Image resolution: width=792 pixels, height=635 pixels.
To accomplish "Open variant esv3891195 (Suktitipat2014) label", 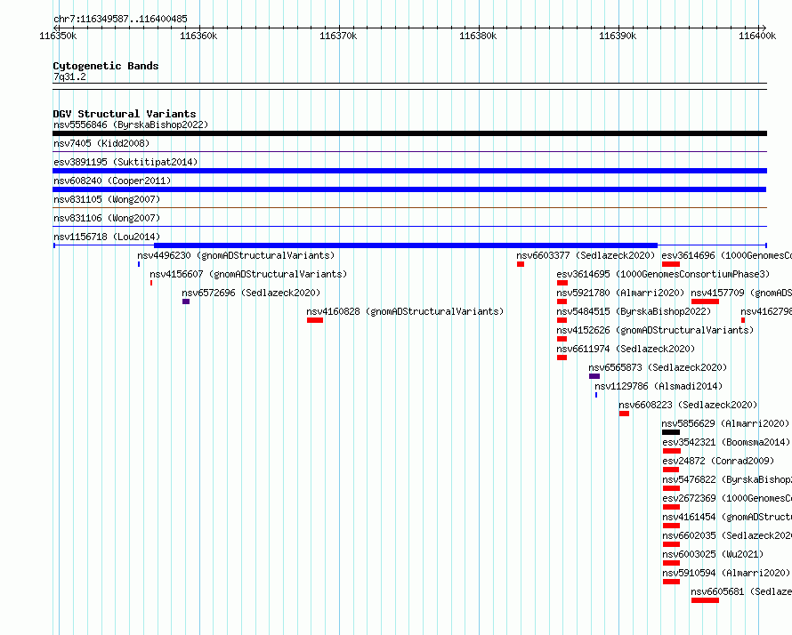I will tap(125, 162).
